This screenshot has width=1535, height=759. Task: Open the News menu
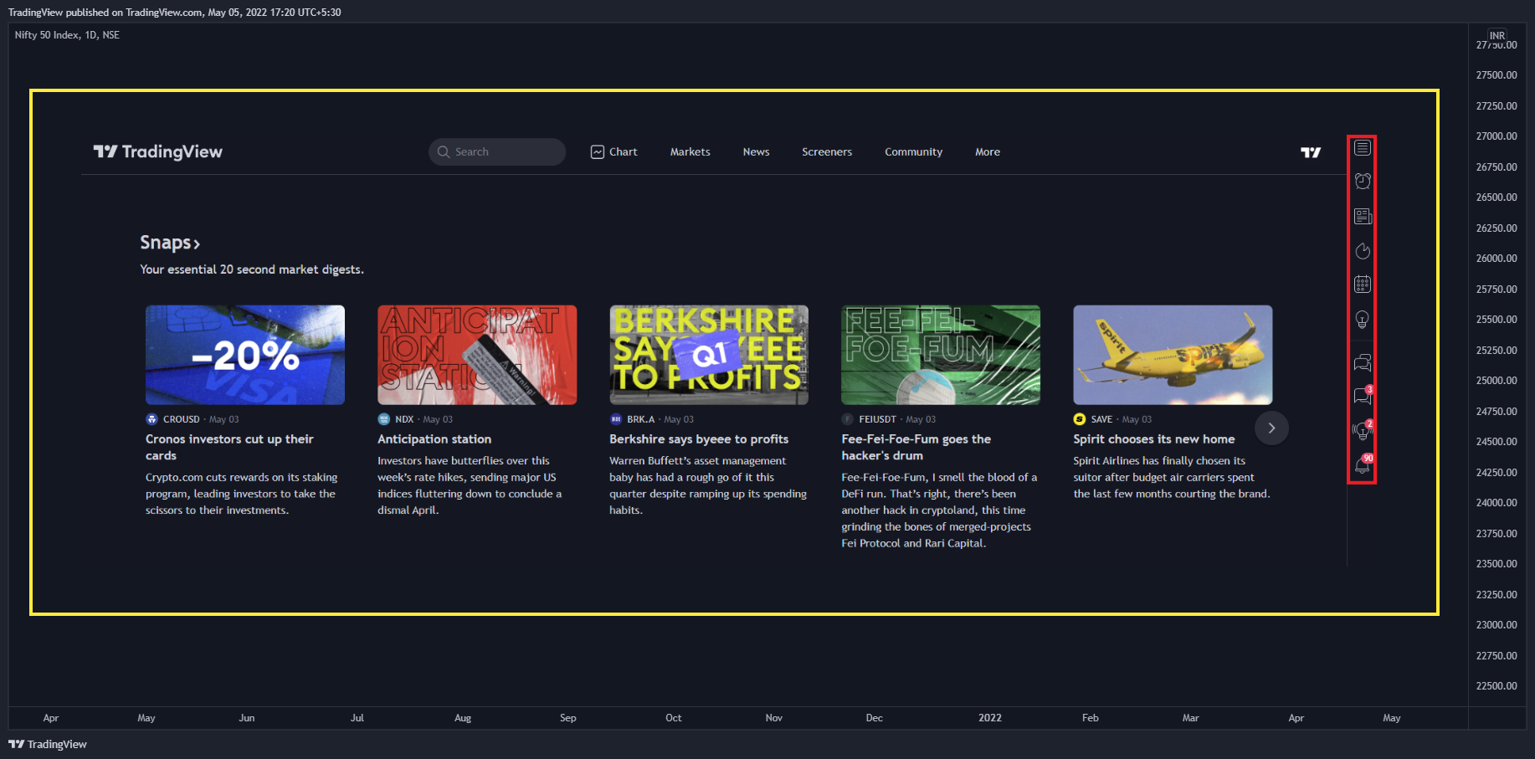coord(756,152)
